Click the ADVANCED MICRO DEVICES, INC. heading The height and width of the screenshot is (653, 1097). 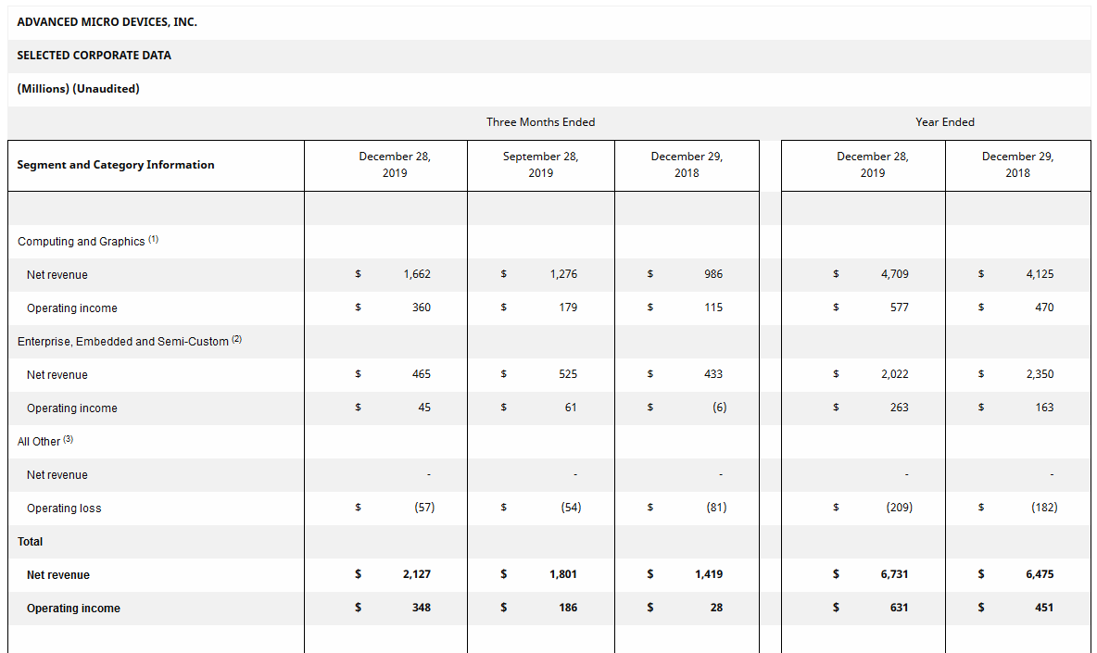(107, 22)
